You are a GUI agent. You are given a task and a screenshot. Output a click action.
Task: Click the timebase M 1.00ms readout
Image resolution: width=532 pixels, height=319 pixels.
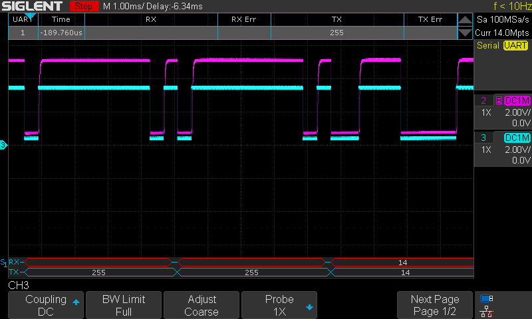pyautogui.click(x=124, y=6)
